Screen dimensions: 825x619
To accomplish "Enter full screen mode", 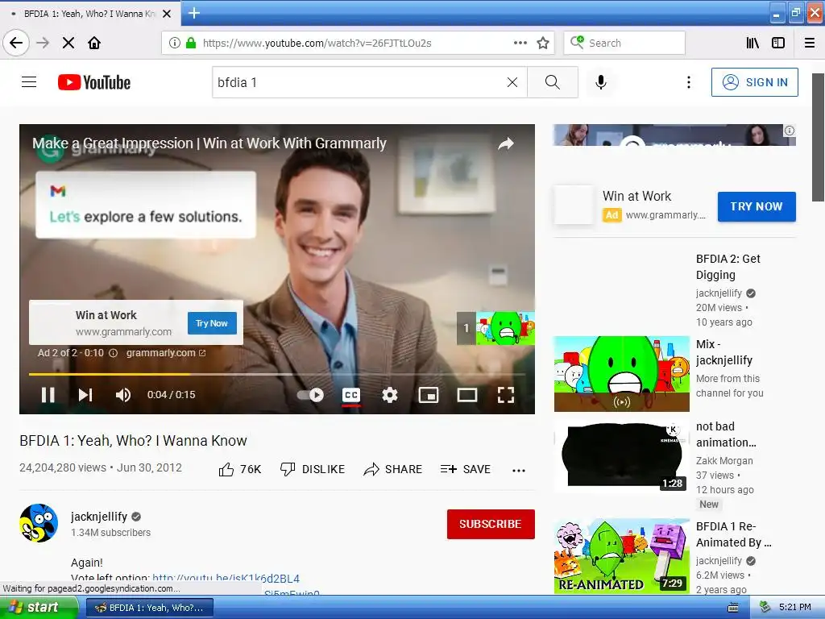I will (x=506, y=395).
